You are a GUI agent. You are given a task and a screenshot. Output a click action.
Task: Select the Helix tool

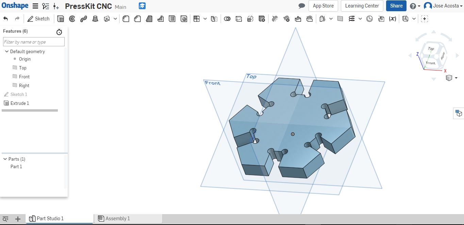pos(352,19)
